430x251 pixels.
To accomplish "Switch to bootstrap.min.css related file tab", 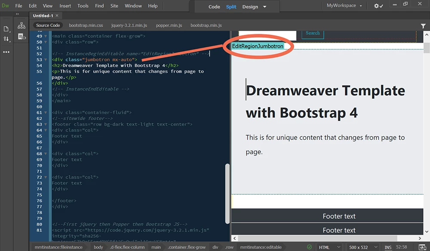I will [86, 25].
